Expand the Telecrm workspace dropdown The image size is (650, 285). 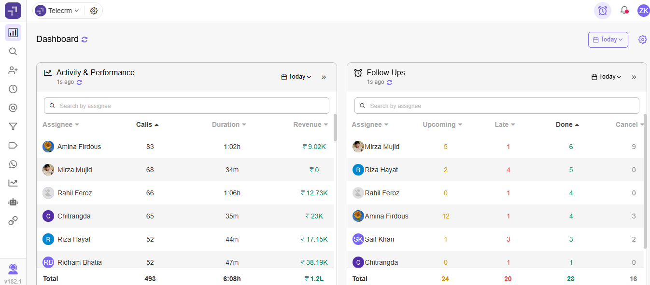click(58, 11)
